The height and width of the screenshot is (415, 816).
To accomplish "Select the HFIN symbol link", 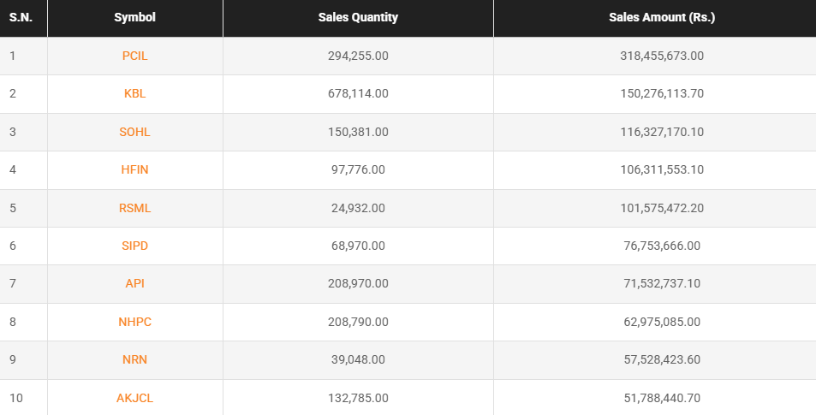I will [x=134, y=169].
